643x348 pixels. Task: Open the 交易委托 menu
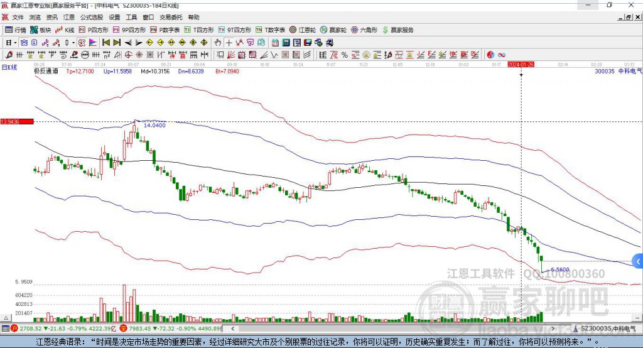coord(171,17)
